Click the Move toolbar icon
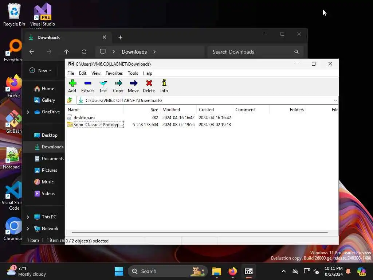 click(133, 86)
